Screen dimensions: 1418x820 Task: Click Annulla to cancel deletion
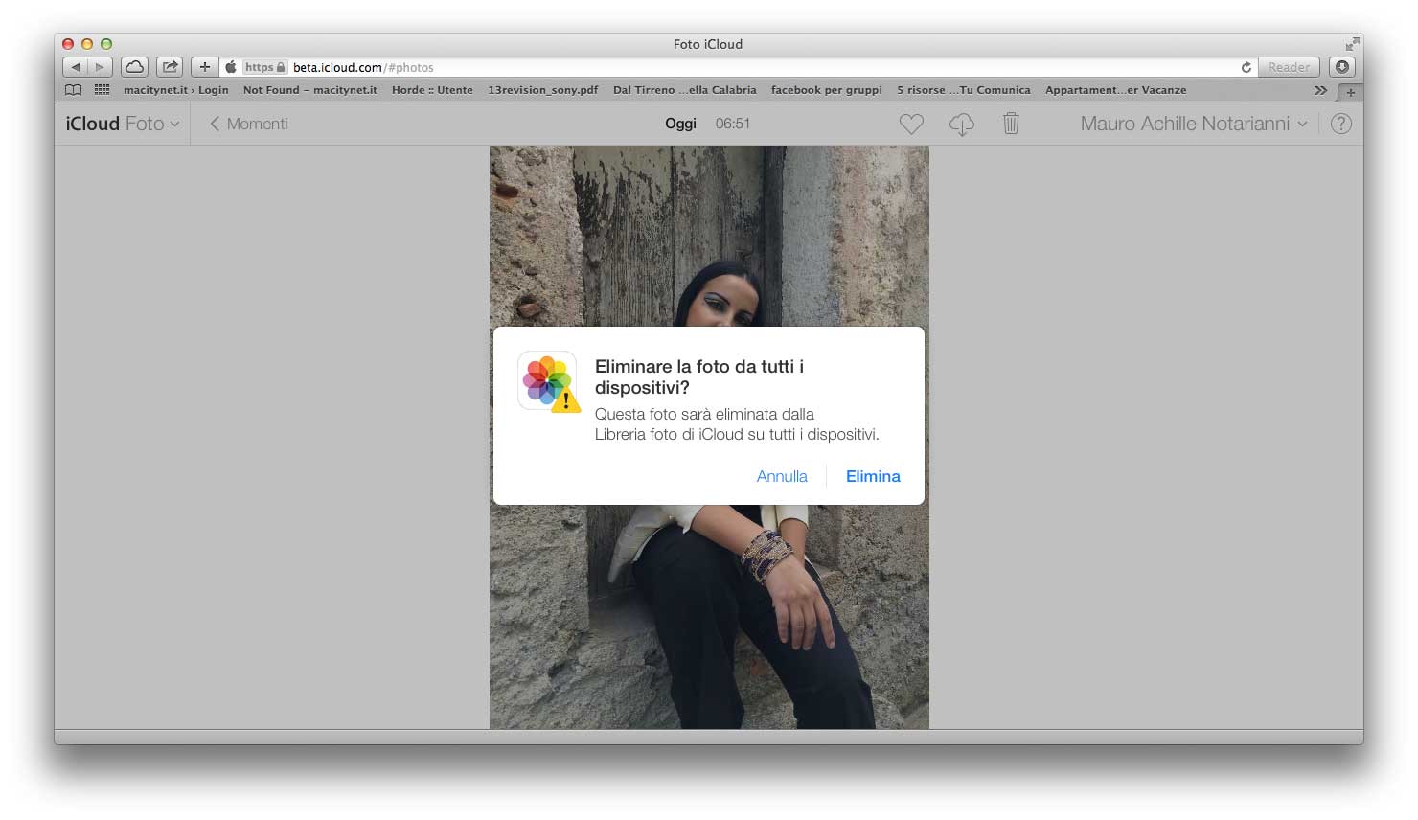tap(782, 476)
